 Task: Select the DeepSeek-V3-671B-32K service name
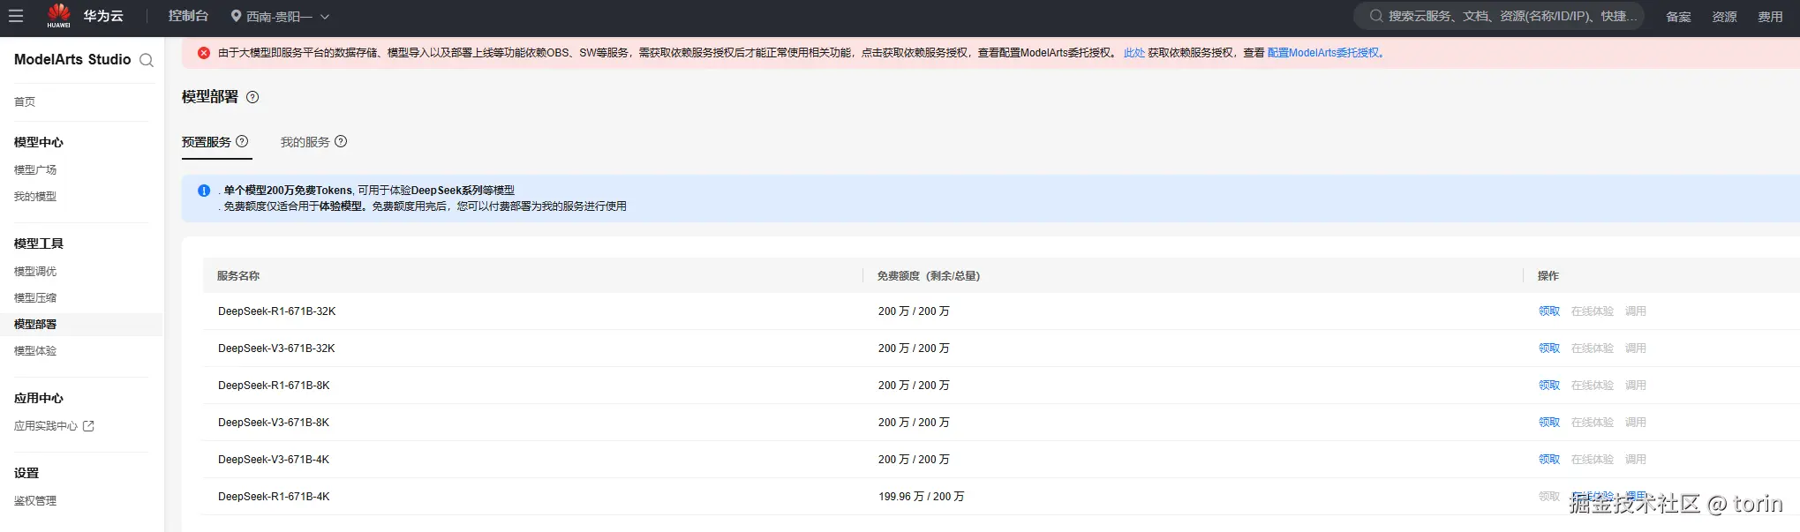(x=277, y=348)
